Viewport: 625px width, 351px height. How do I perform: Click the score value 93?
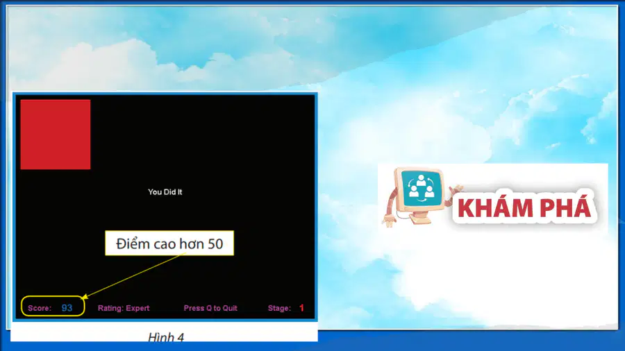coord(67,307)
